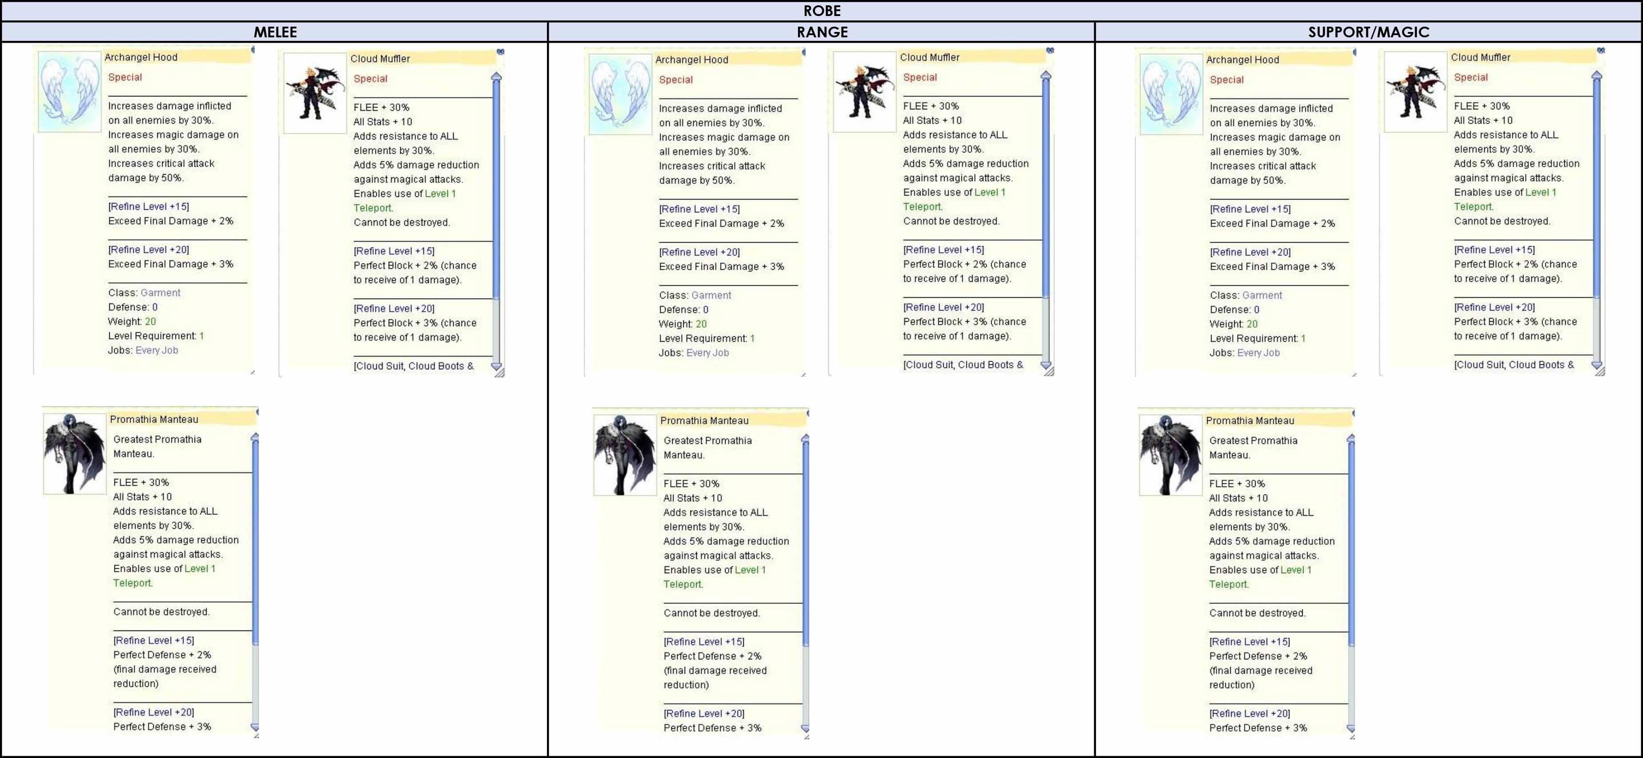Click the Cloud Muffler sprite in SUPPORT/MAGIC column
The image size is (1643, 758).
[1416, 92]
